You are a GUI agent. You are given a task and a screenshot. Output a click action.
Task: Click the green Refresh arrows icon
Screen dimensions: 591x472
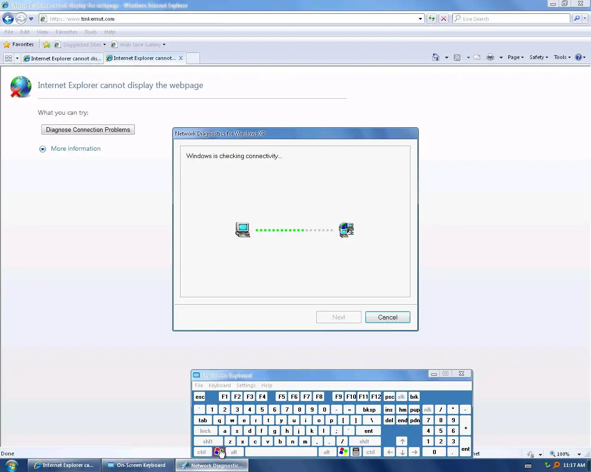click(432, 19)
